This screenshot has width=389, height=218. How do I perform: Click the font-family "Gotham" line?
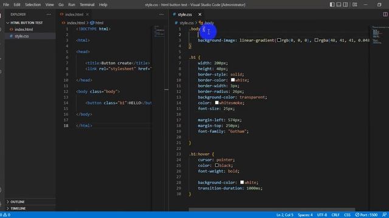pyautogui.click(x=223, y=131)
